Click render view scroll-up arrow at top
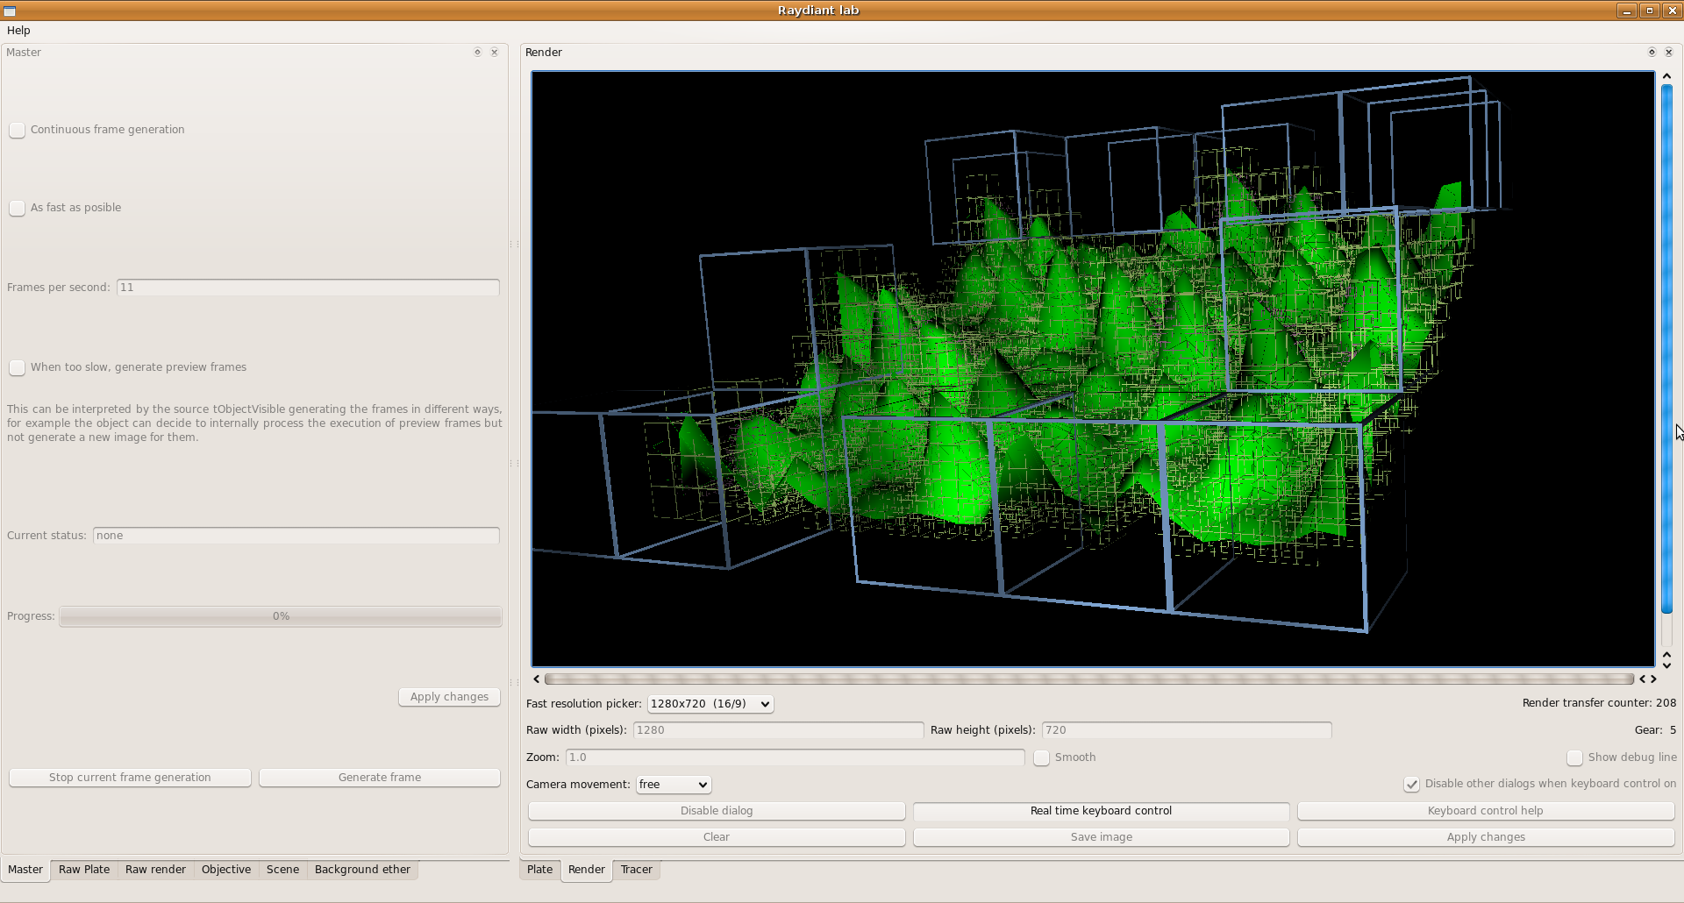Viewport: 1684px width, 903px height. pos(1666,76)
